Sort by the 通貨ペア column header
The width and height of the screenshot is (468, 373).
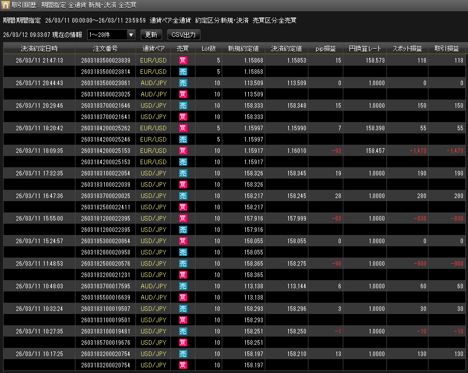click(153, 49)
